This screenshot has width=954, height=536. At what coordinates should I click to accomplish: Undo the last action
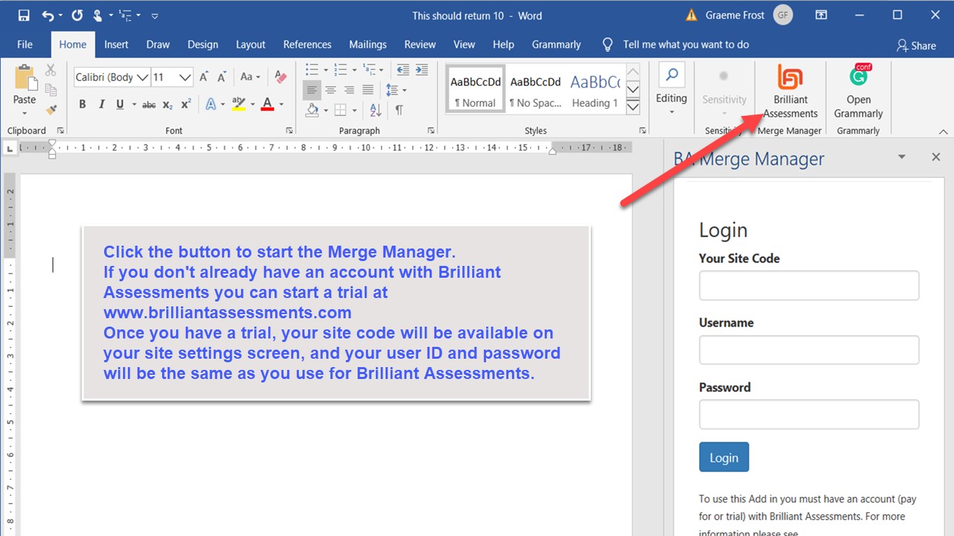(x=47, y=15)
